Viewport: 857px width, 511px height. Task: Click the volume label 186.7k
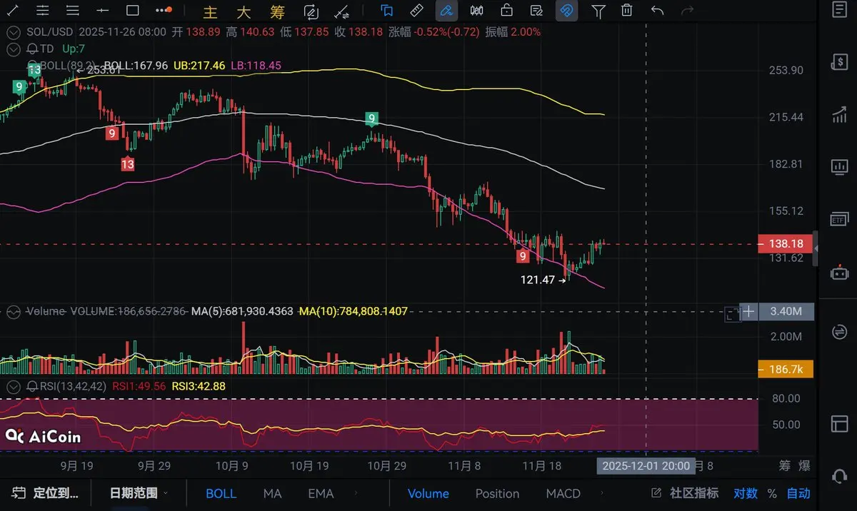click(786, 369)
